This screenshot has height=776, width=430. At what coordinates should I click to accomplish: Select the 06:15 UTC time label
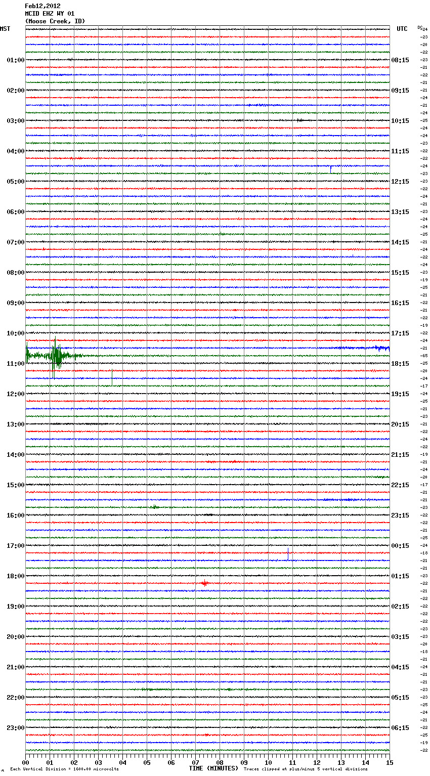(x=400, y=728)
